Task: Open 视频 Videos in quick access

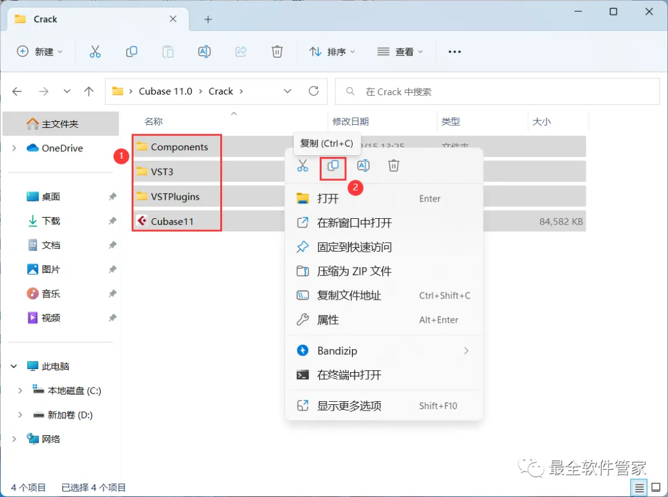Action: click(x=51, y=318)
